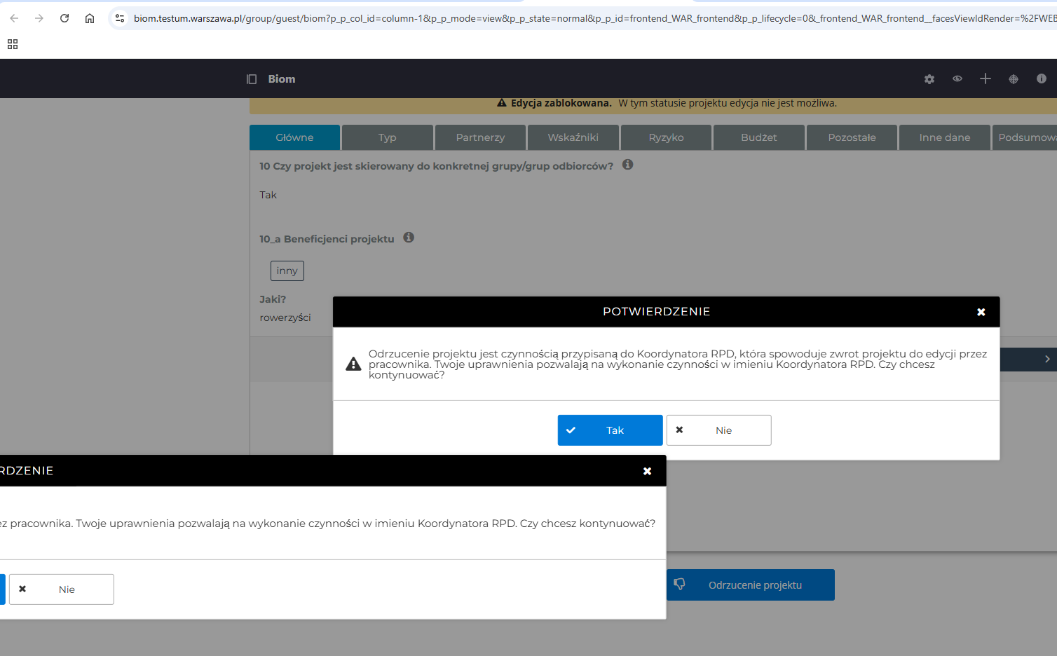Toggle the eye preview icon in header
This screenshot has width=1057, height=656.
[x=957, y=78]
